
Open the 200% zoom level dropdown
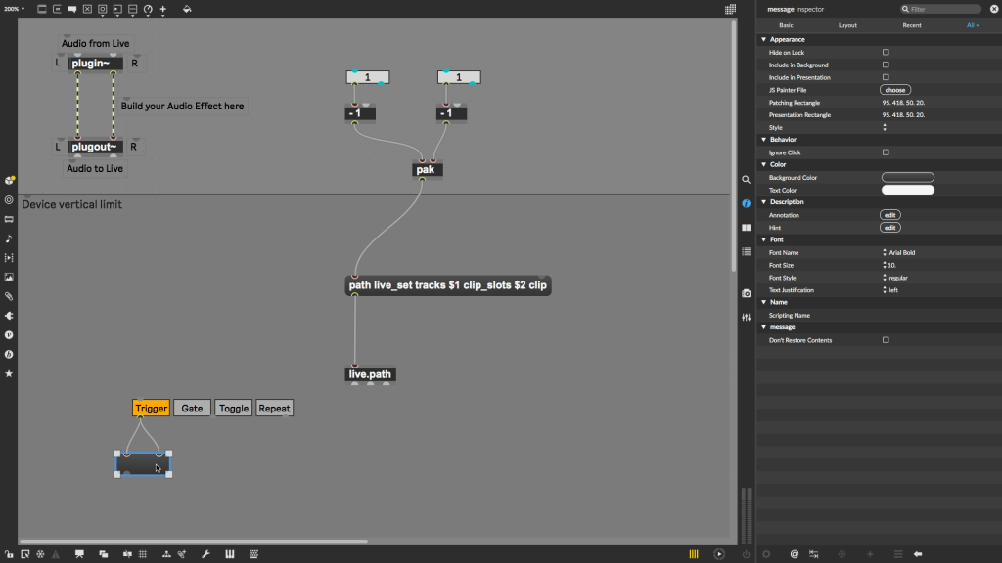pyautogui.click(x=15, y=9)
